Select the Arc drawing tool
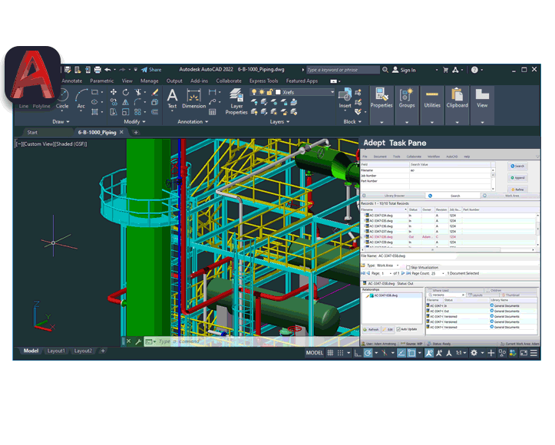 coord(81,99)
